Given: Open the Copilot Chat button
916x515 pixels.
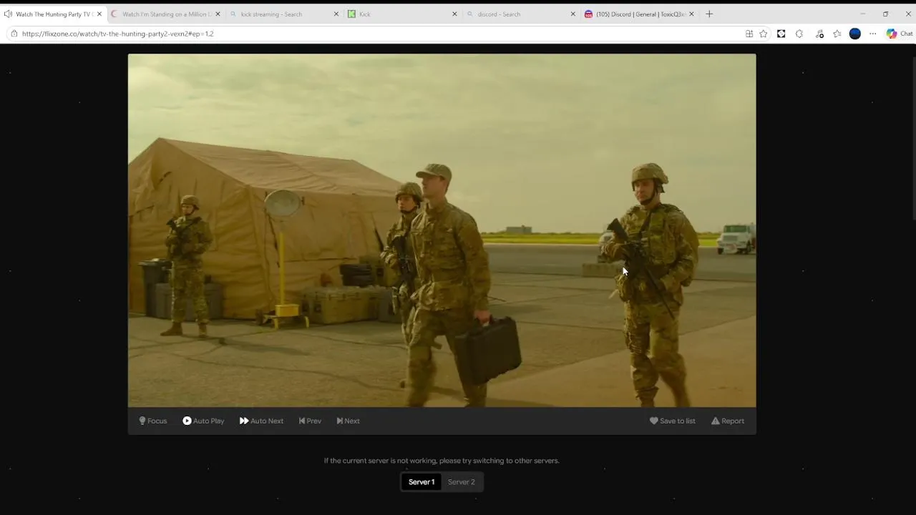Looking at the screenshot, I should coord(900,34).
